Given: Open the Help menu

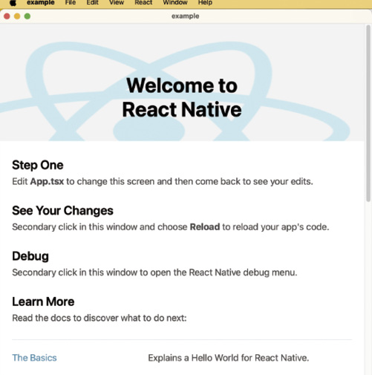Looking at the screenshot, I should 205,2.
